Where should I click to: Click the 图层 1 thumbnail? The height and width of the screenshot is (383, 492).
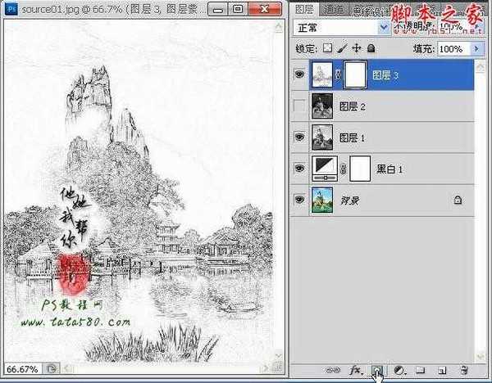coord(322,137)
